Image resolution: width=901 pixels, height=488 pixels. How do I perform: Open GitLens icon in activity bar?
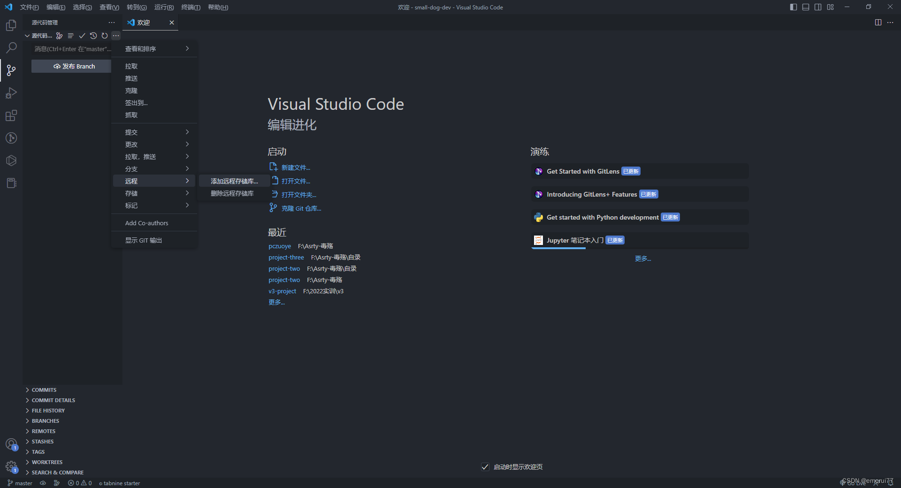pos(11,138)
